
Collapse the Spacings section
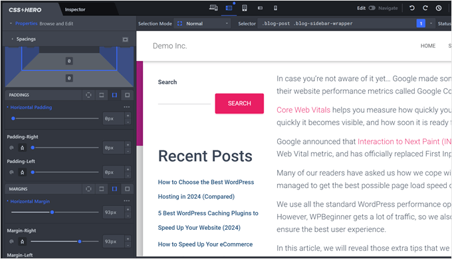pos(12,39)
